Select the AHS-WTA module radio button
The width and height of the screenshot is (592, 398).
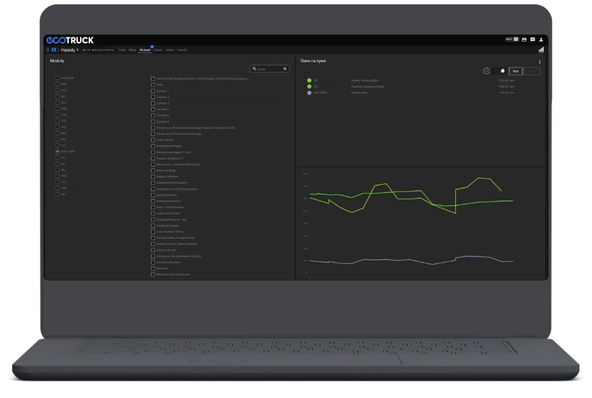pos(57,78)
